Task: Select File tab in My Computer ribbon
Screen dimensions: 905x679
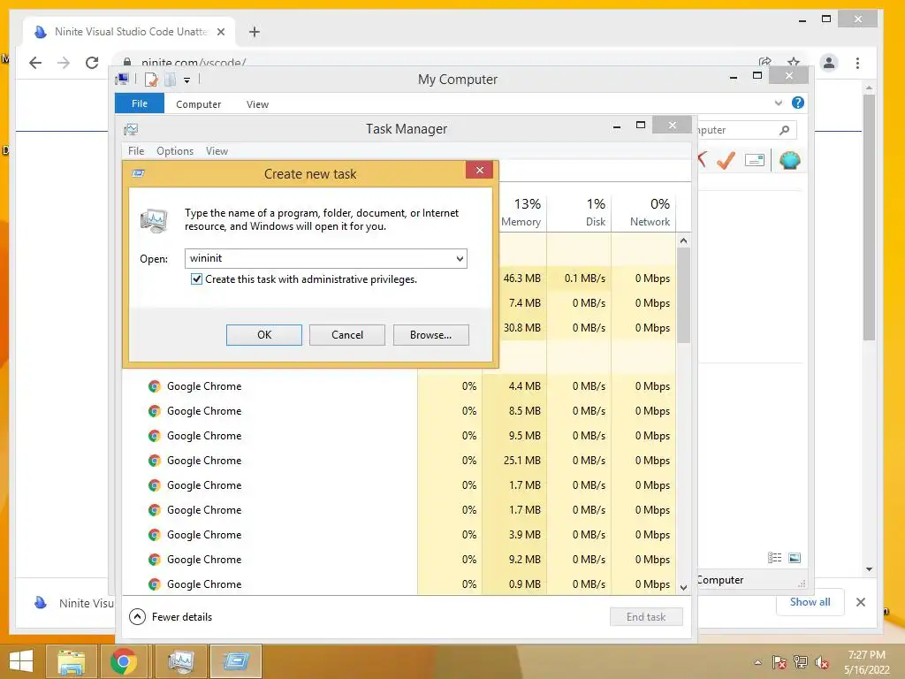Action: 139,103
